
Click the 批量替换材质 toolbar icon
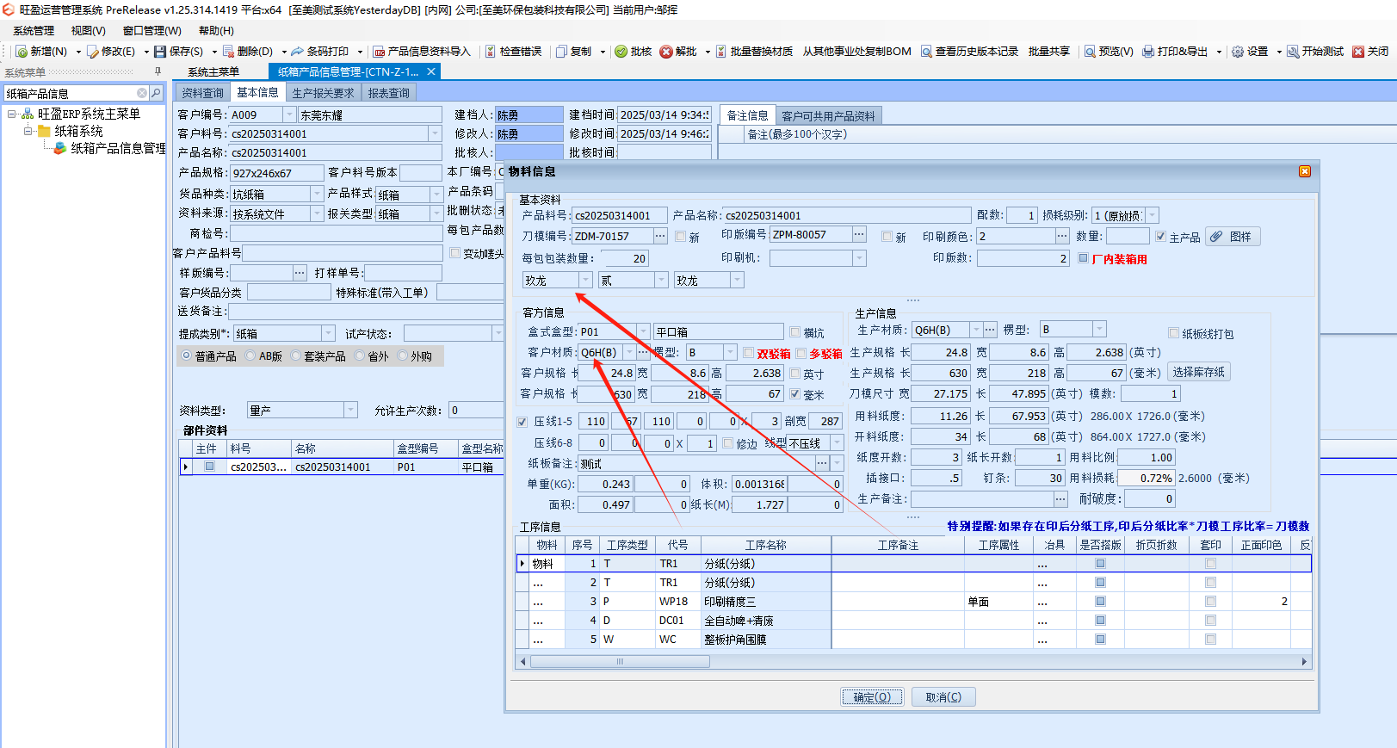[x=721, y=52]
